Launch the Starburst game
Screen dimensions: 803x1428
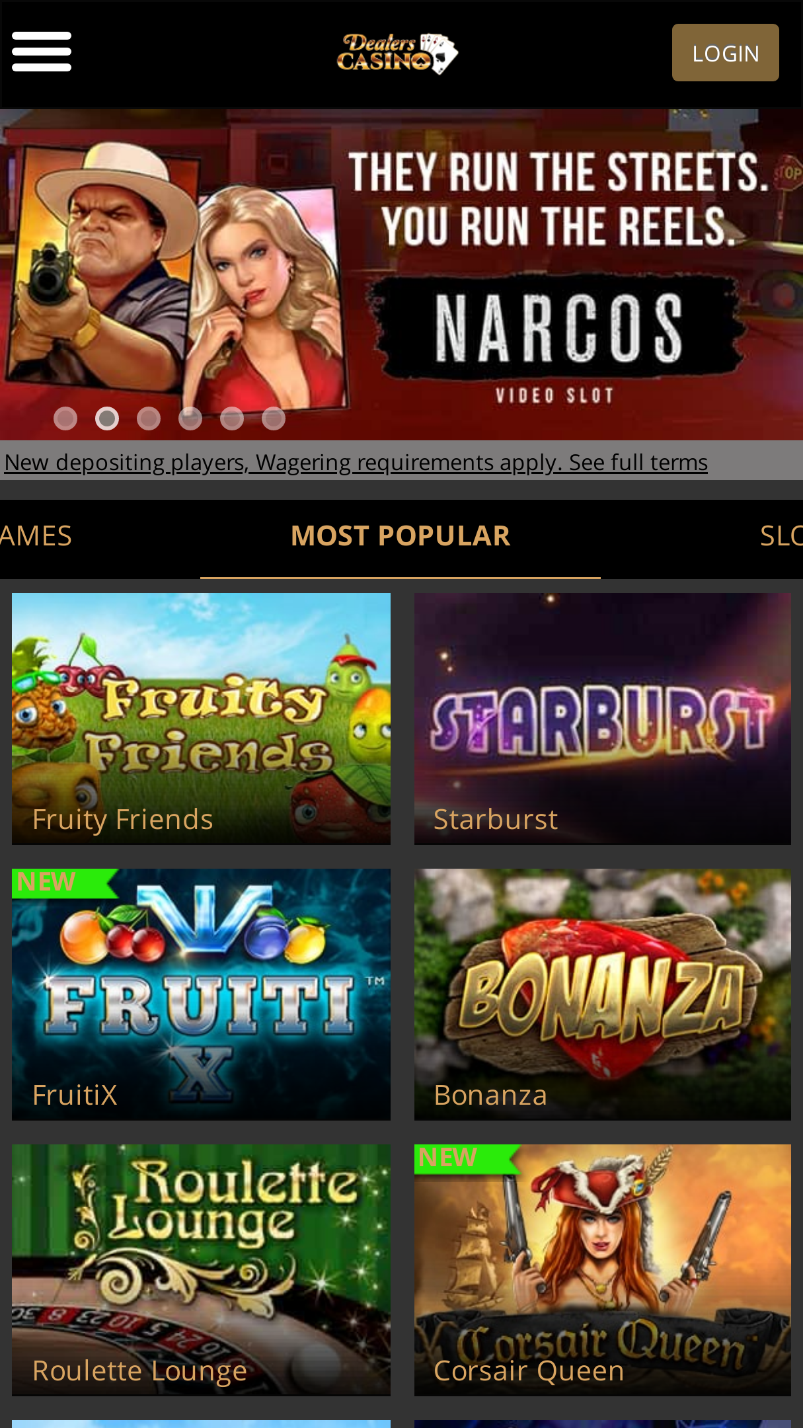(603, 719)
